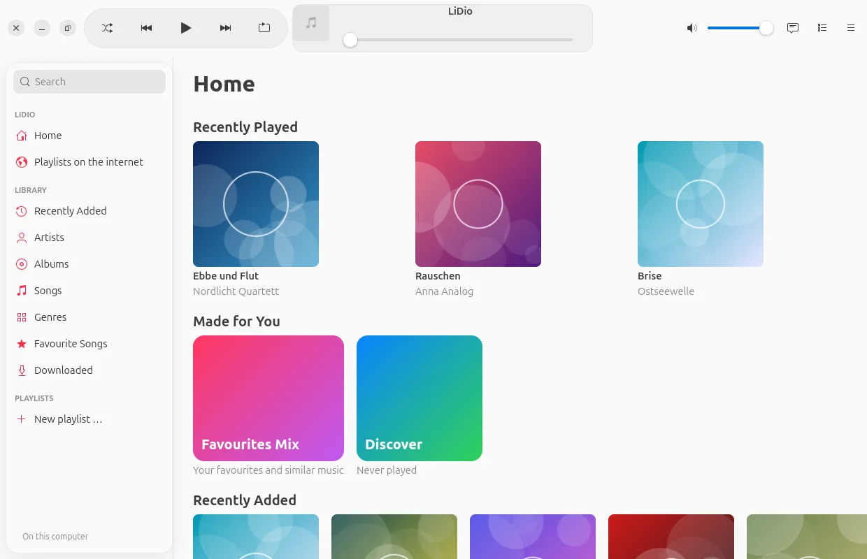Open the red Recently Added album thumbnail
Screen dimensions: 867x559
pyautogui.click(x=671, y=537)
